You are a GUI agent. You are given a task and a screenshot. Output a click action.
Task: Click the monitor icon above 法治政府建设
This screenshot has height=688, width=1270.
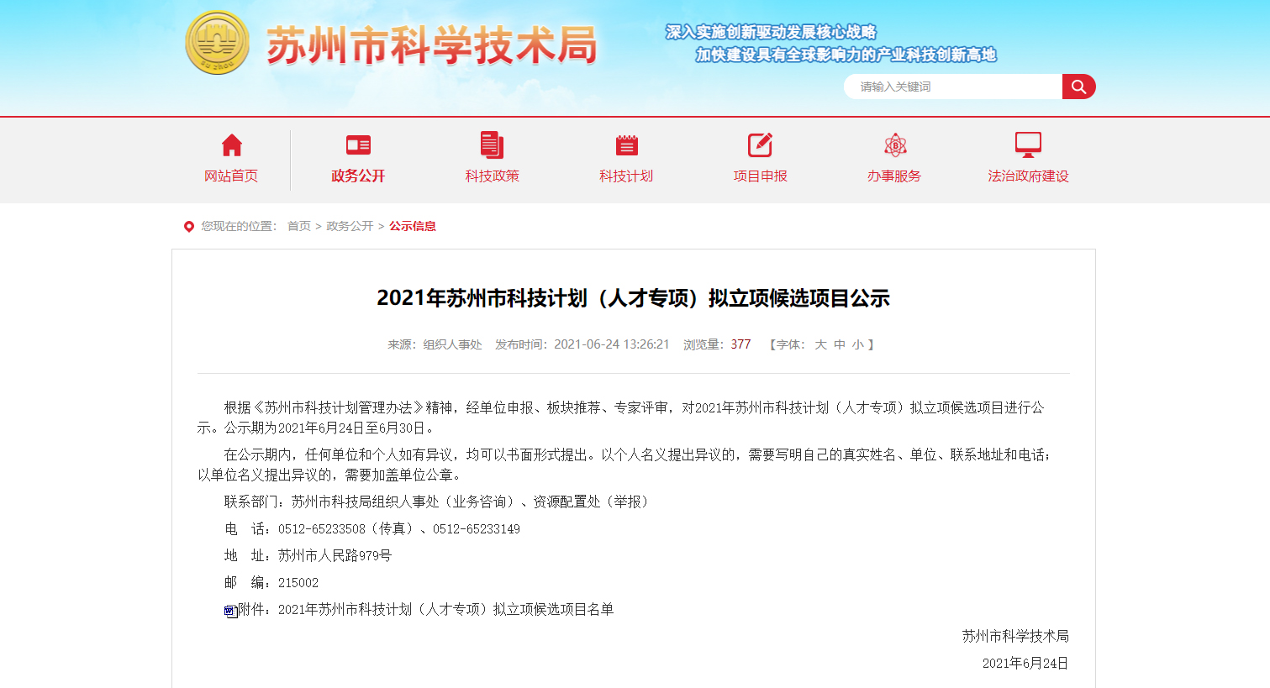(1028, 144)
